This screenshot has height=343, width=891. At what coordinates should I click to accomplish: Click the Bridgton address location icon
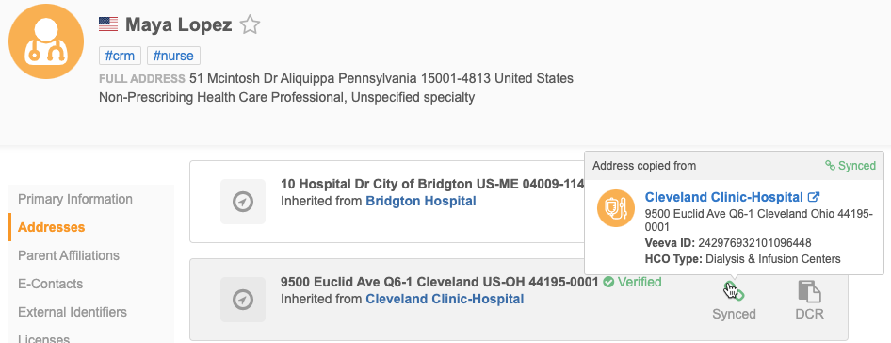pos(243,202)
